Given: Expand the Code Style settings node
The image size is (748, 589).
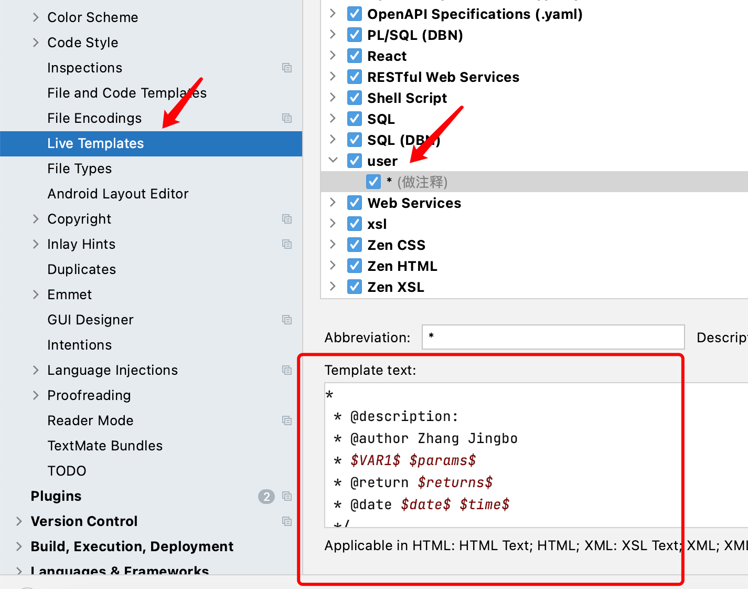Looking at the screenshot, I should (36, 43).
